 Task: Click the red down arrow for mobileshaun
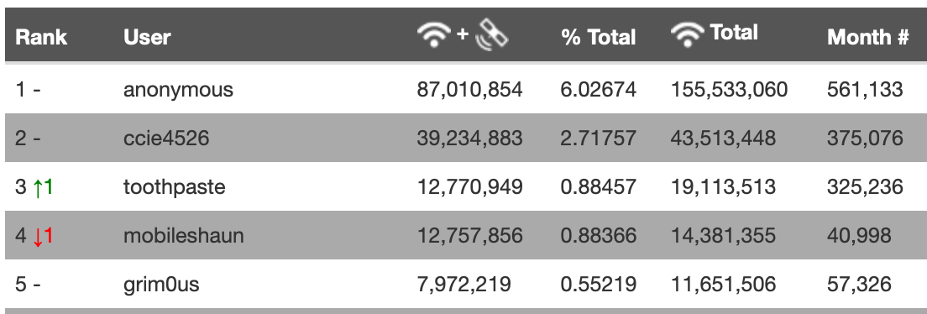38,237
